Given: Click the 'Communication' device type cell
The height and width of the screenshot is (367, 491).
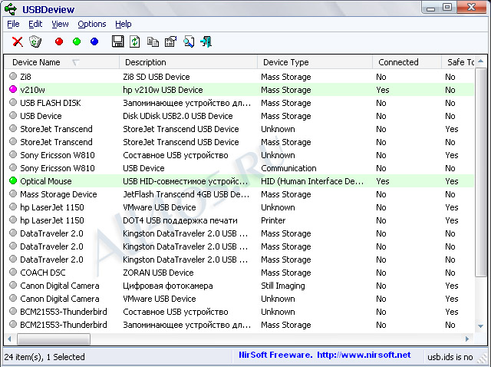Looking at the screenshot, I should 288,168.
